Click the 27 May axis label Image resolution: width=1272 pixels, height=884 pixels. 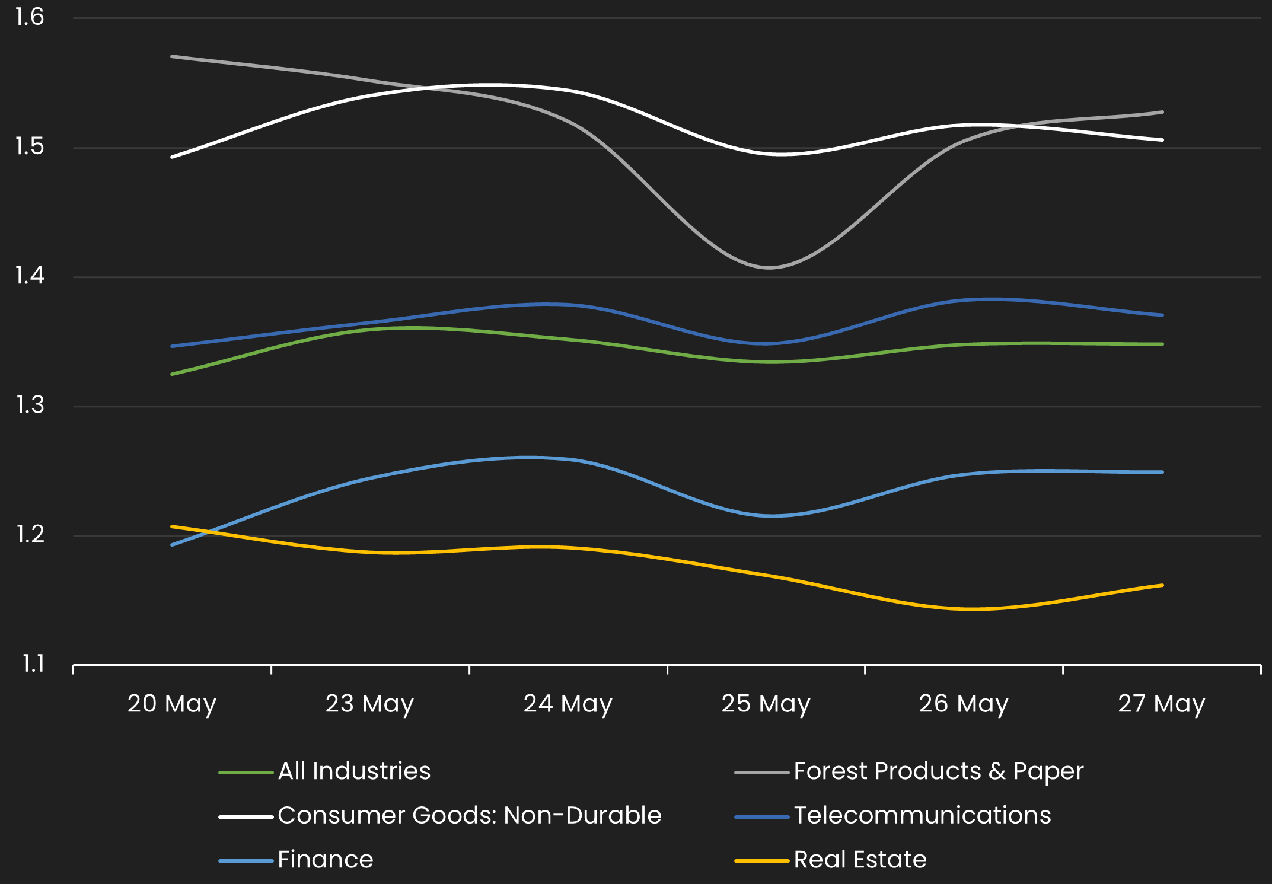point(1161,704)
